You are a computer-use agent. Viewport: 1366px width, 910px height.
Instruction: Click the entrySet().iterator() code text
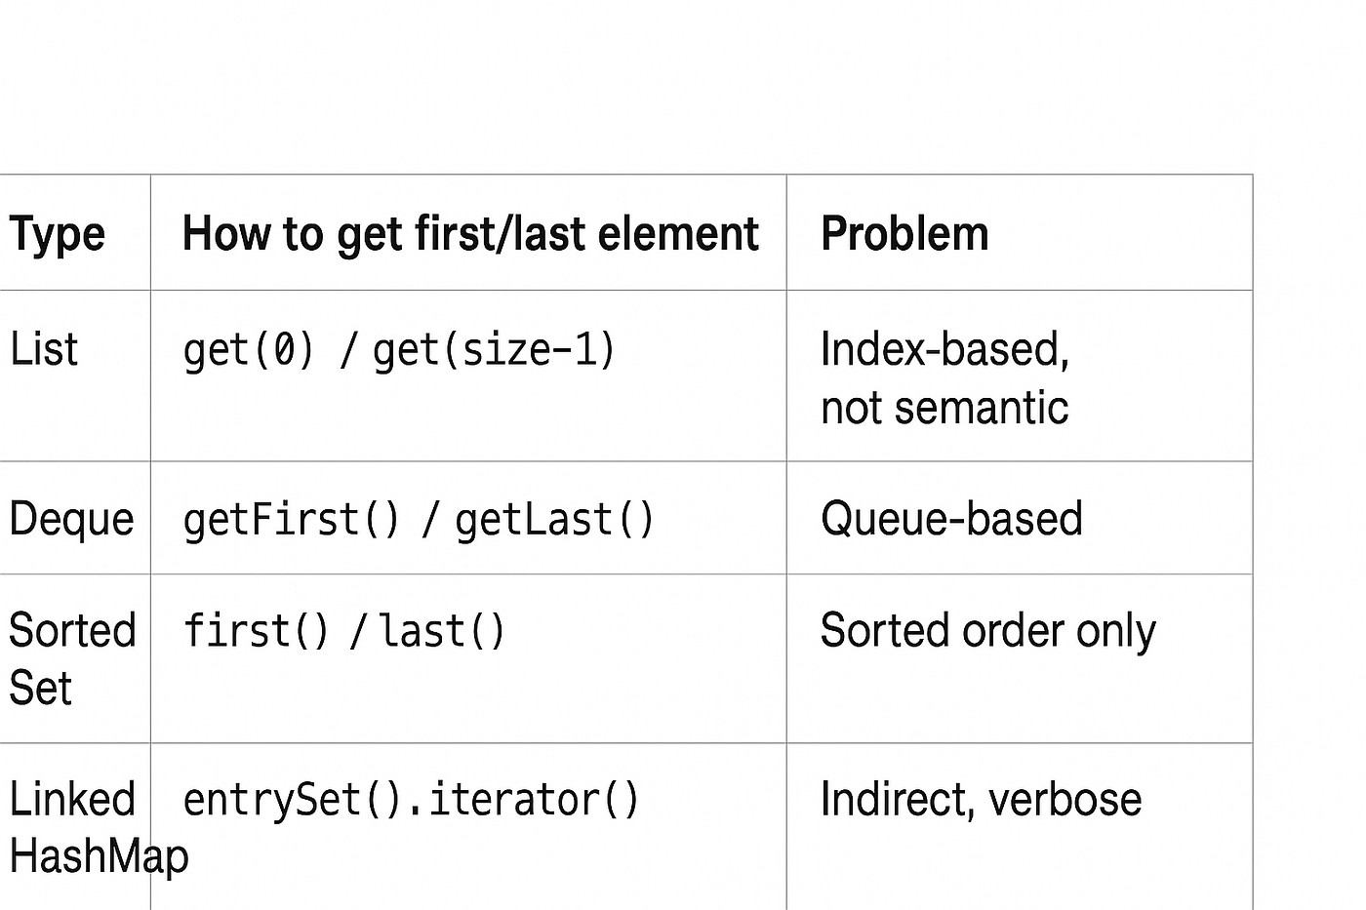(x=410, y=800)
